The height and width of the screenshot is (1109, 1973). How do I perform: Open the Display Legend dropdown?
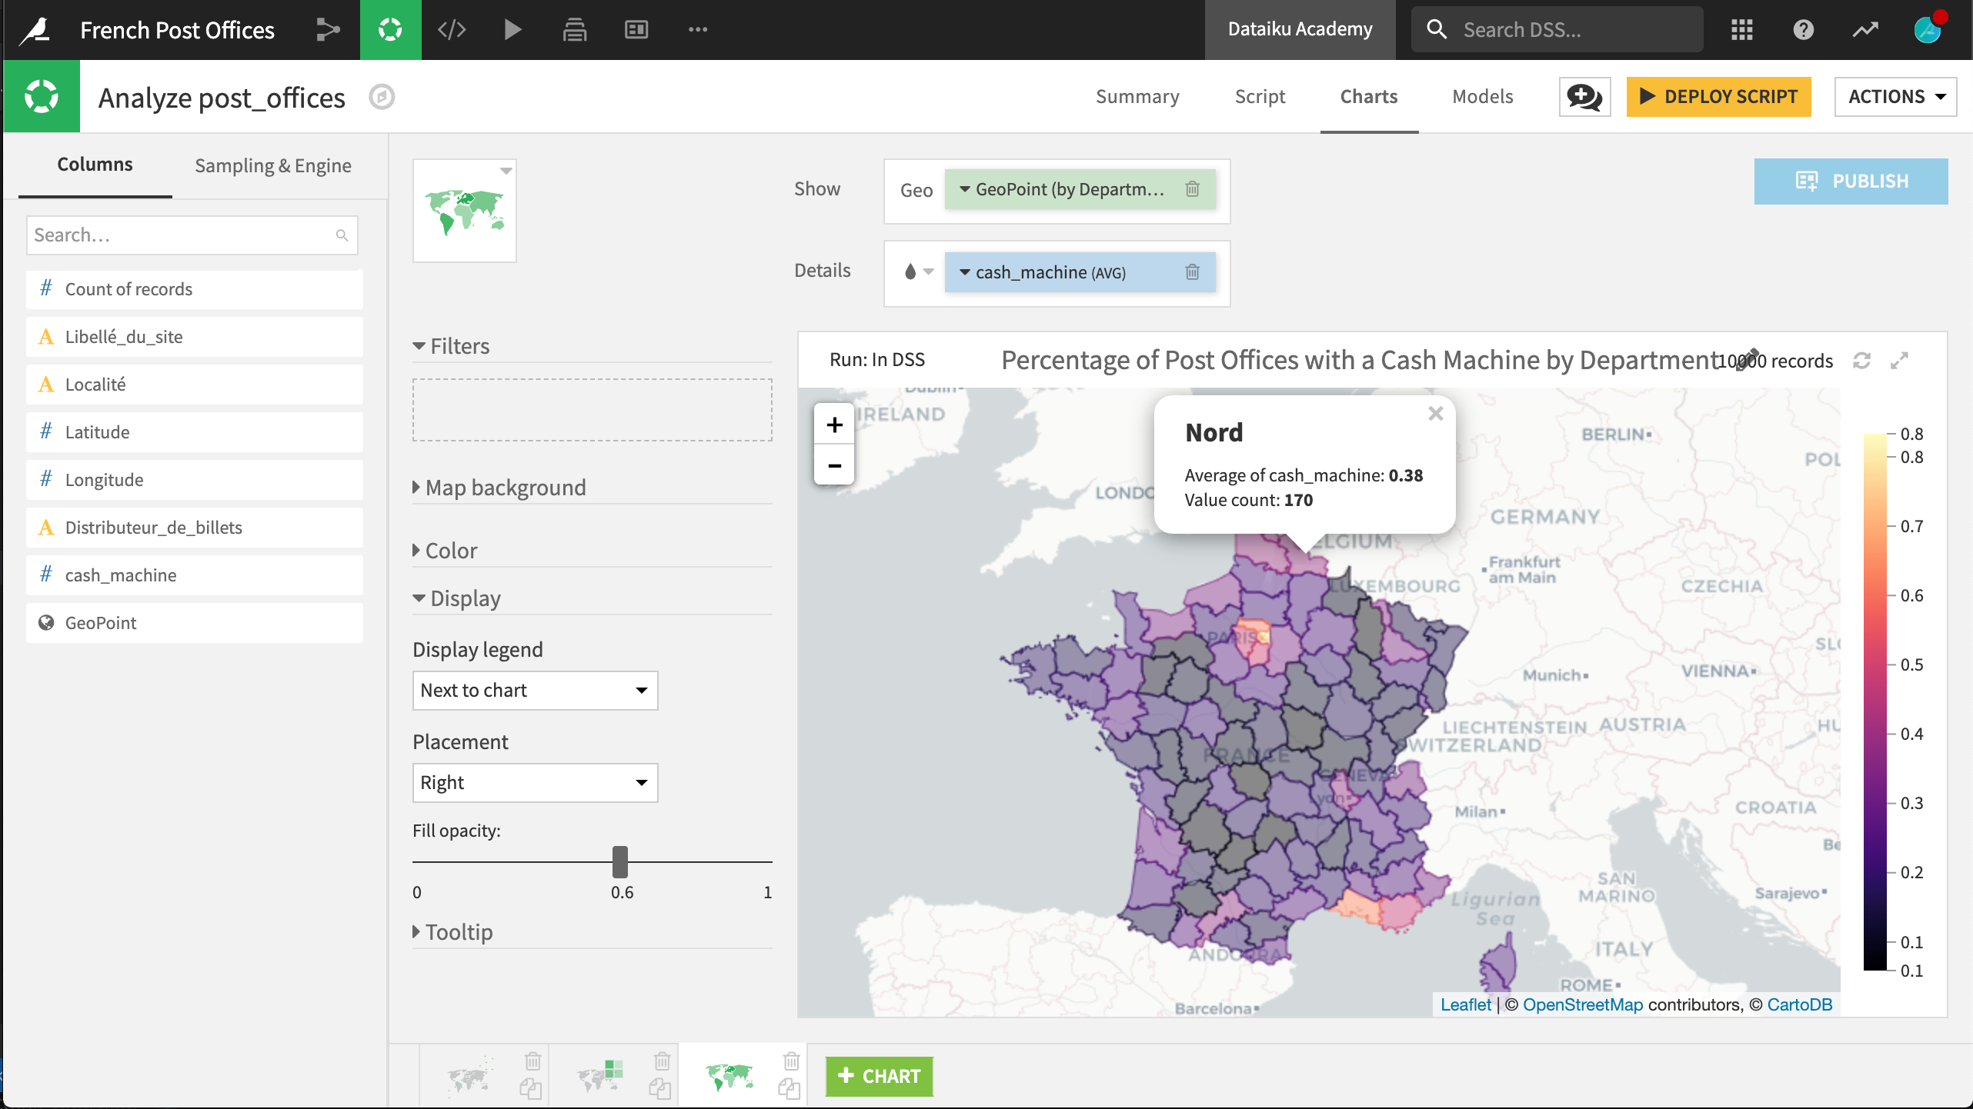click(x=532, y=689)
